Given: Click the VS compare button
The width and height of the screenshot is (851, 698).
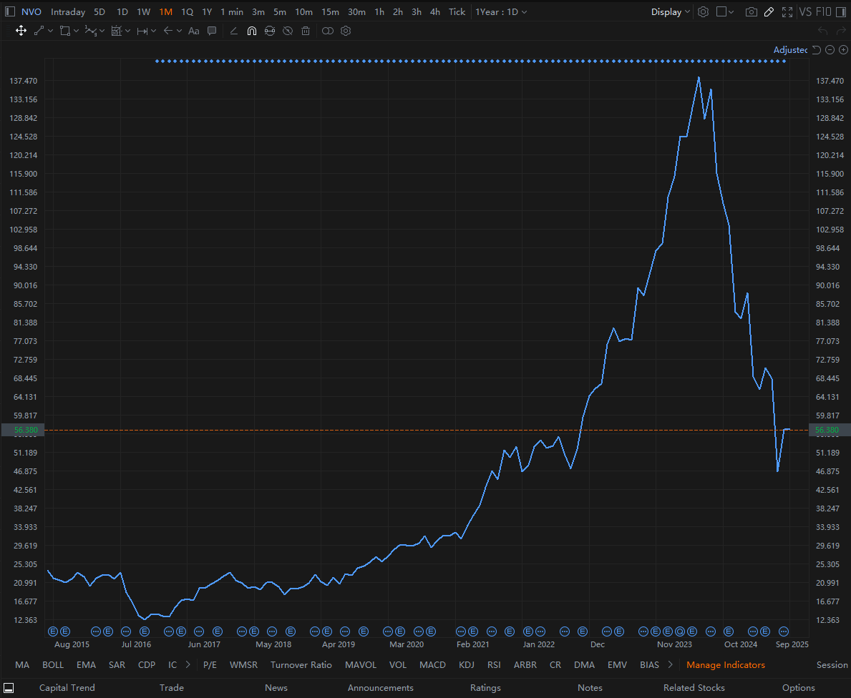Looking at the screenshot, I should coord(805,12).
